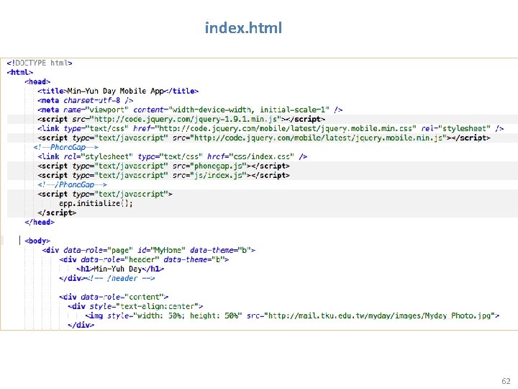Click the text-align:center div line

(135, 306)
